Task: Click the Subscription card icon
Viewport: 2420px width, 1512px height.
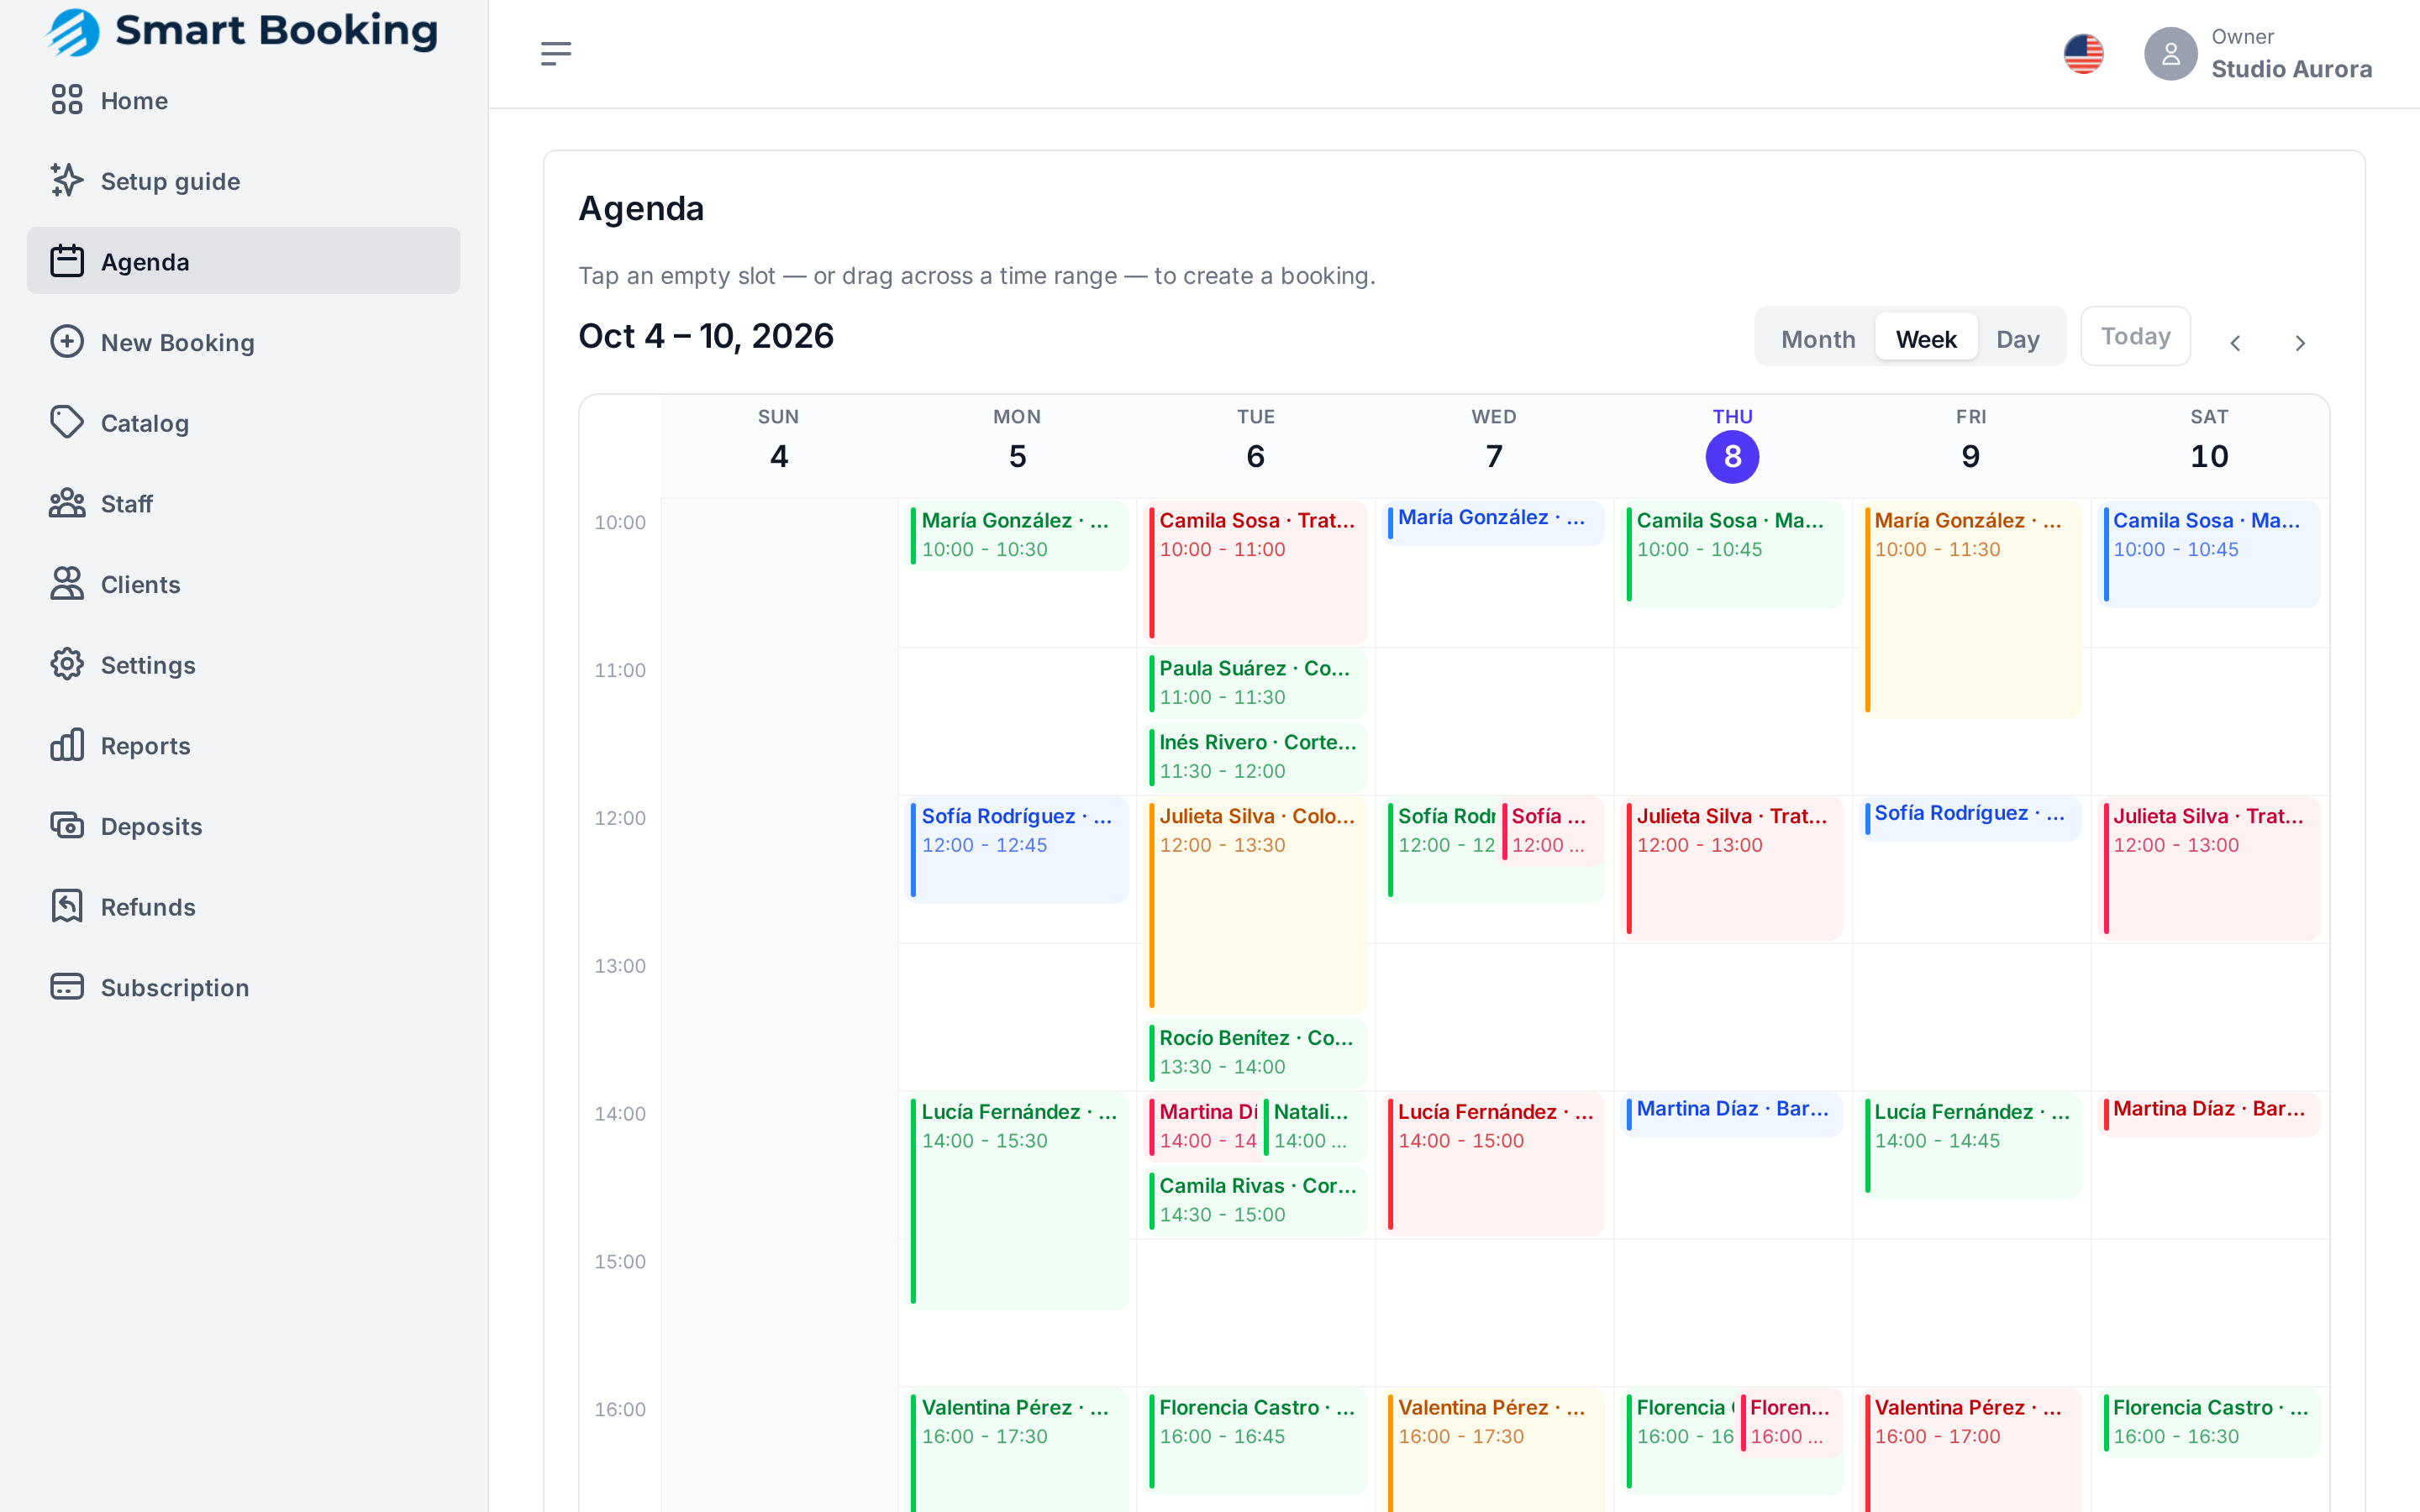Action: coord(67,987)
